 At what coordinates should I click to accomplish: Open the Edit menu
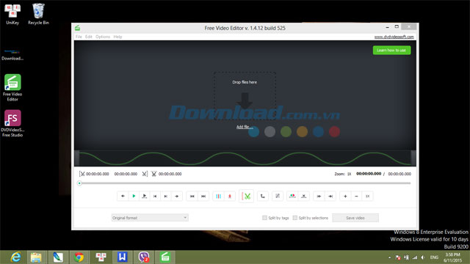pos(88,37)
